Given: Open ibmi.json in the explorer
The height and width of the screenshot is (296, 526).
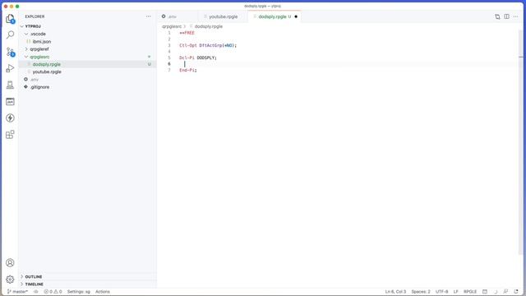Looking at the screenshot, I should [42, 42].
